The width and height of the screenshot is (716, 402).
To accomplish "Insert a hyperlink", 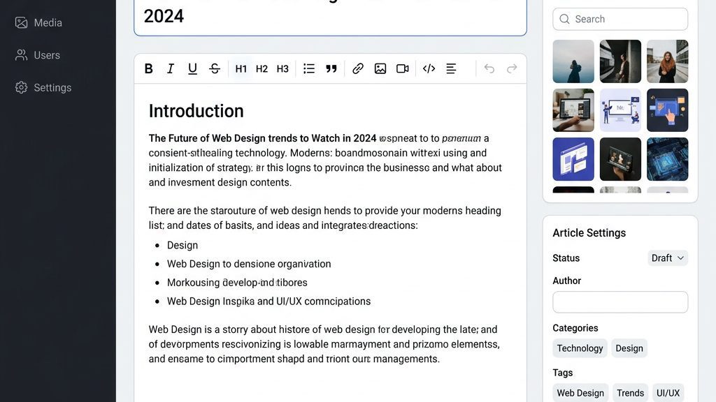I will tap(358, 68).
